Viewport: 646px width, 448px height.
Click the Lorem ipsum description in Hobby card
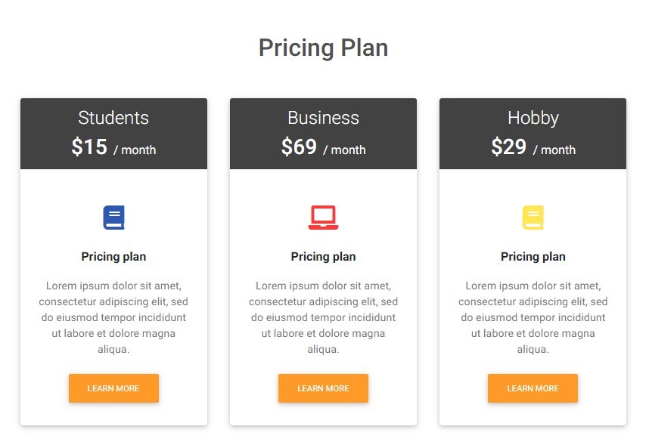coord(533,317)
